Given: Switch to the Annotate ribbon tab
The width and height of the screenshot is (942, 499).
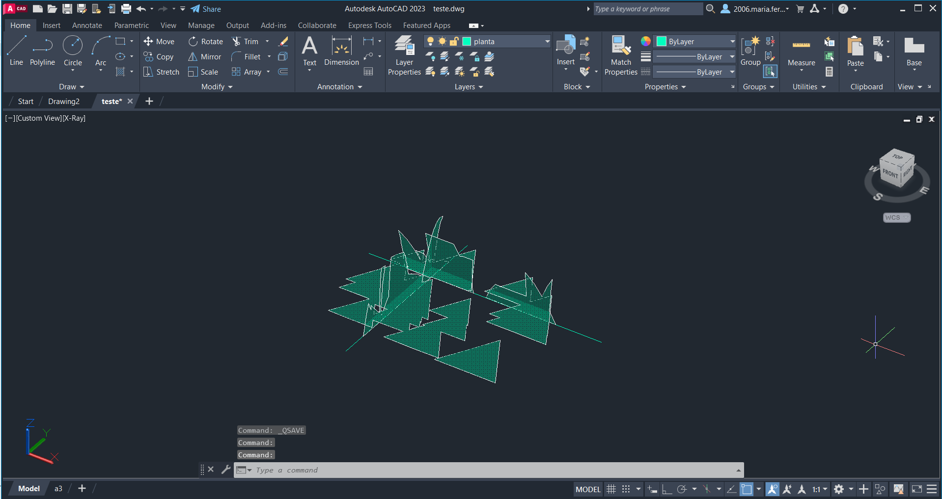Looking at the screenshot, I should click(87, 26).
